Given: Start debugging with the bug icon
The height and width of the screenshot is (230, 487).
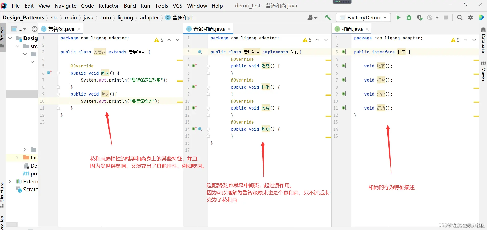Looking at the screenshot, I should point(409,17).
